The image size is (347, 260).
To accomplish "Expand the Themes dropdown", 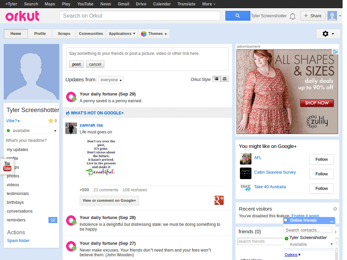I will point(154,34).
